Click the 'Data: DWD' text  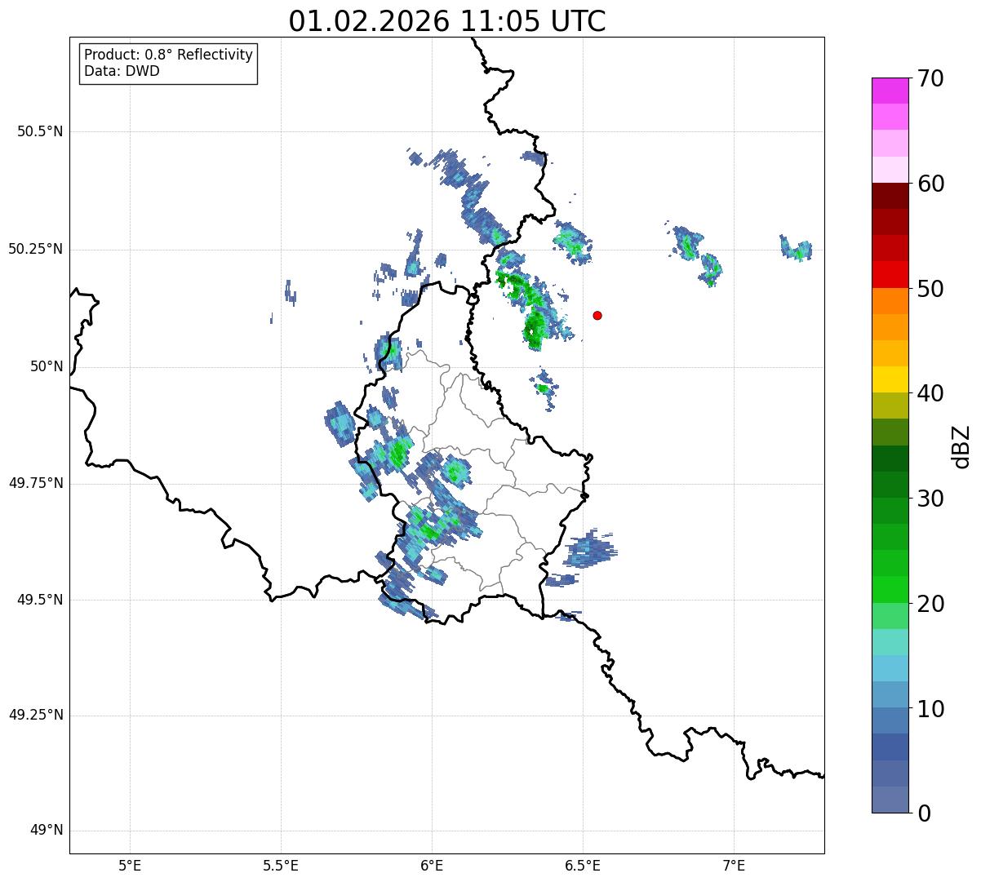click(x=122, y=71)
